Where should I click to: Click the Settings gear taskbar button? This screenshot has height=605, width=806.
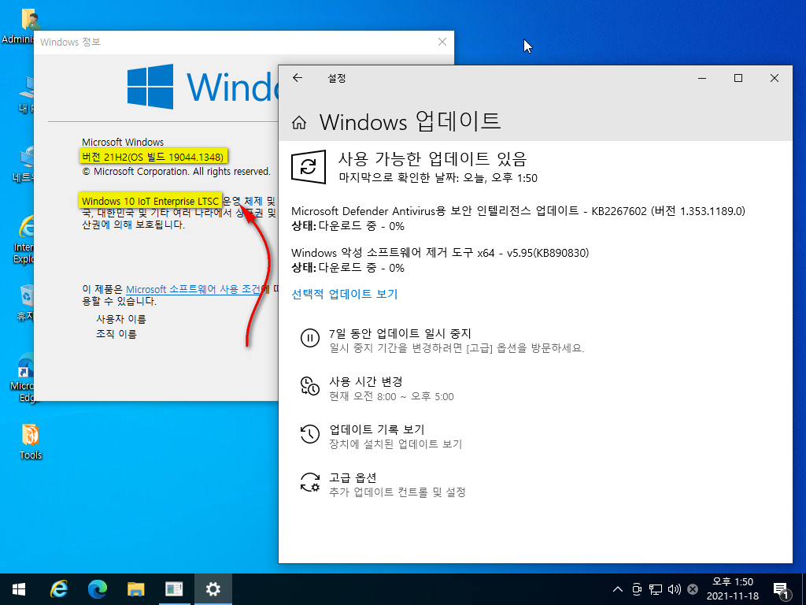coord(213,589)
